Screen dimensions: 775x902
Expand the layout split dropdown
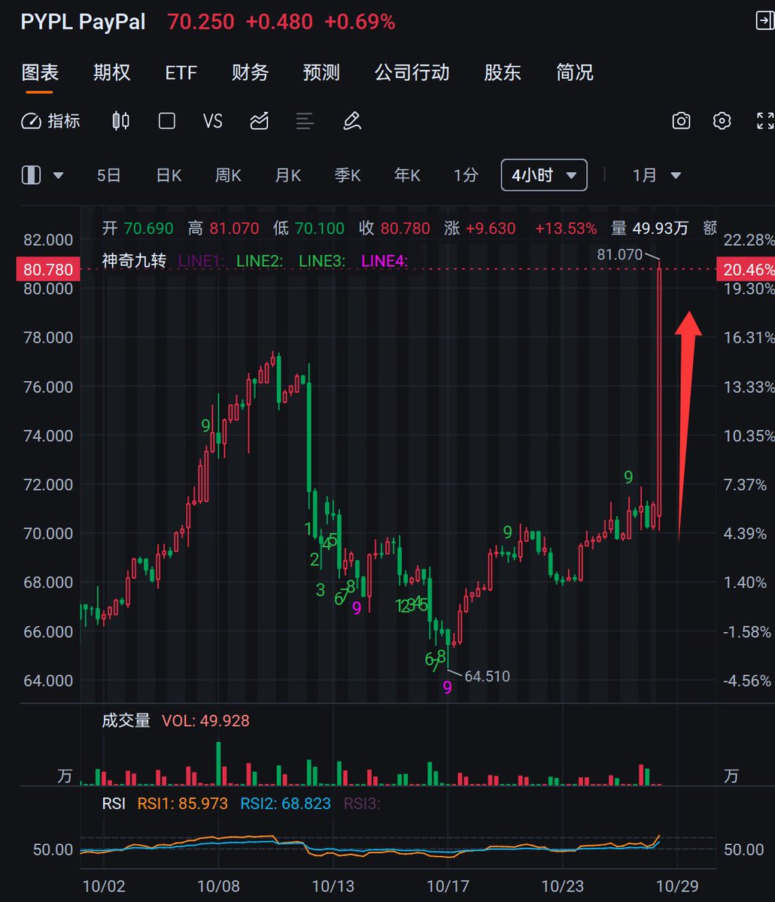click(43, 175)
